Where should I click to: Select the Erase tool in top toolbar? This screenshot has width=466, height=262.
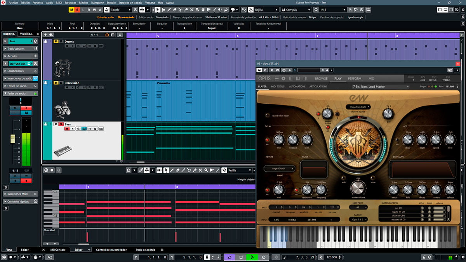(175, 10)
